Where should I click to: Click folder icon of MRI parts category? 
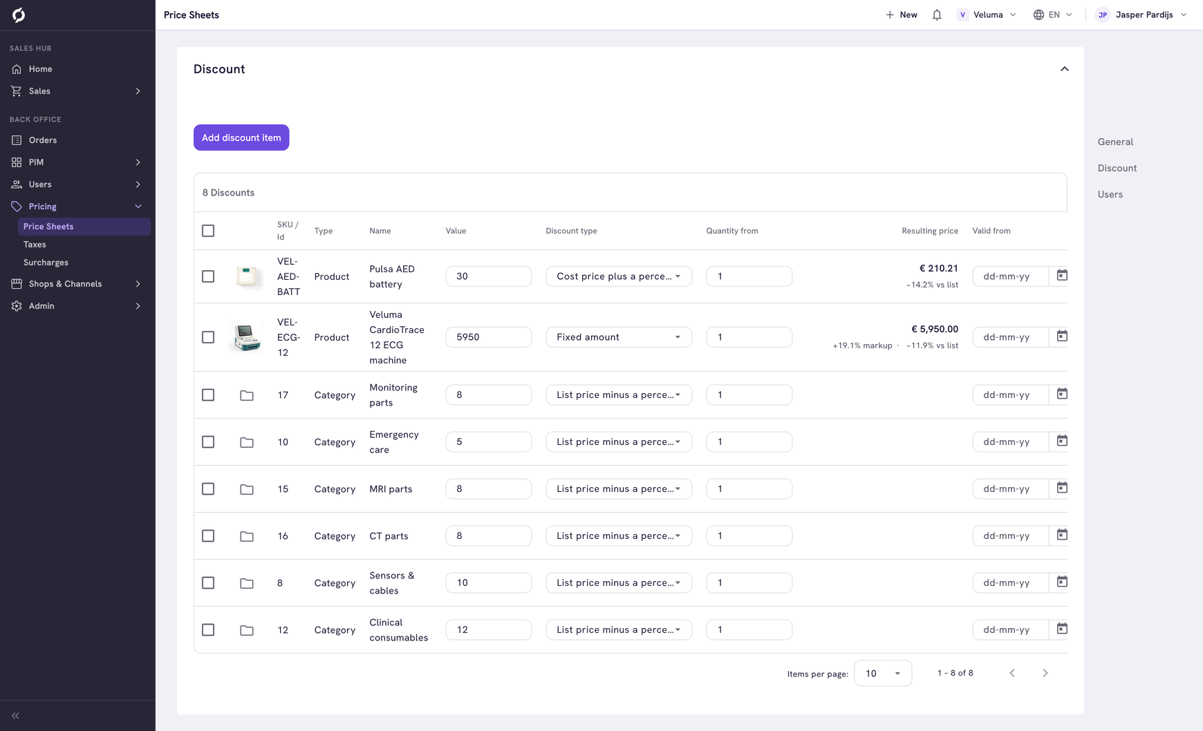tap(247, 489)
